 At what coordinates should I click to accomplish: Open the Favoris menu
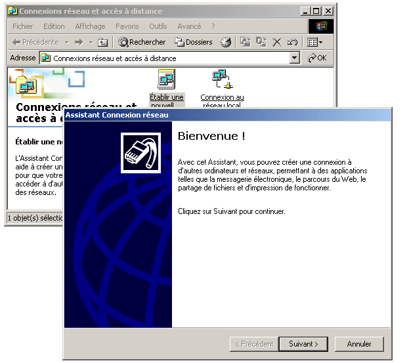point(127,26)
